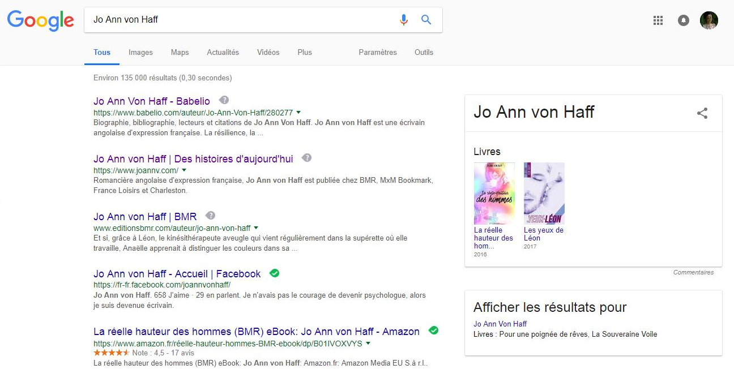The image size is (734, 369).
Task: Click the Google logo
Action: pyautogui.click(x=40, y=21)
